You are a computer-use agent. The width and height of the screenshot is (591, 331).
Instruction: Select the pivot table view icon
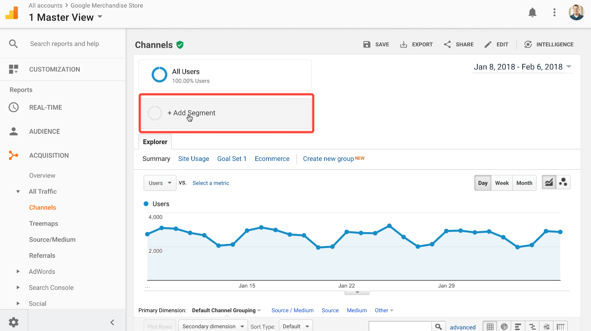click(x=560, y=326)
